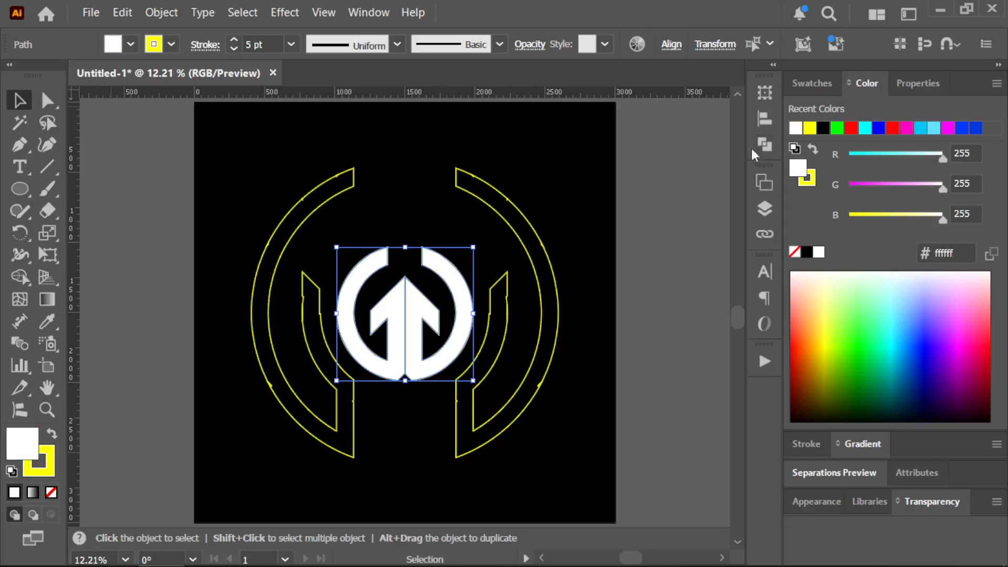The image size is (1008, 567).
Task: Open stroke color dropdown in control bar
Action: click(171, 44)
